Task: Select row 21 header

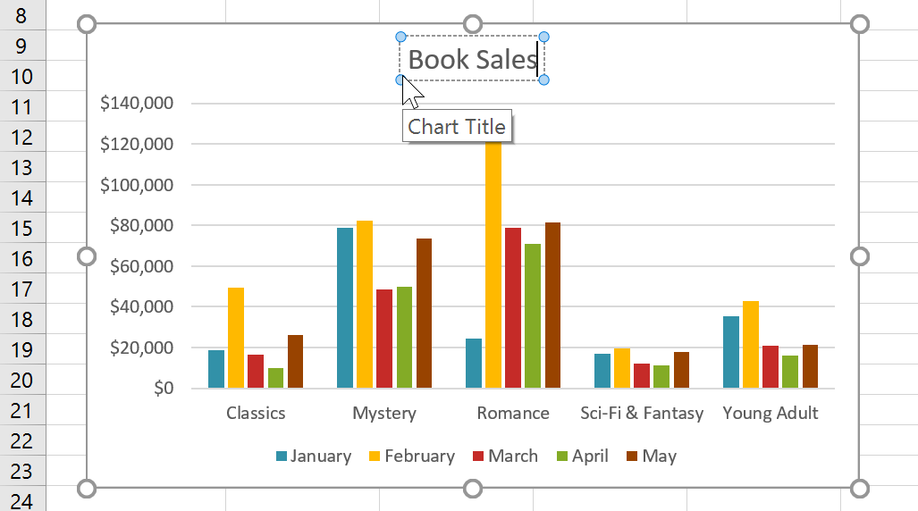Action: click(22, 411)
